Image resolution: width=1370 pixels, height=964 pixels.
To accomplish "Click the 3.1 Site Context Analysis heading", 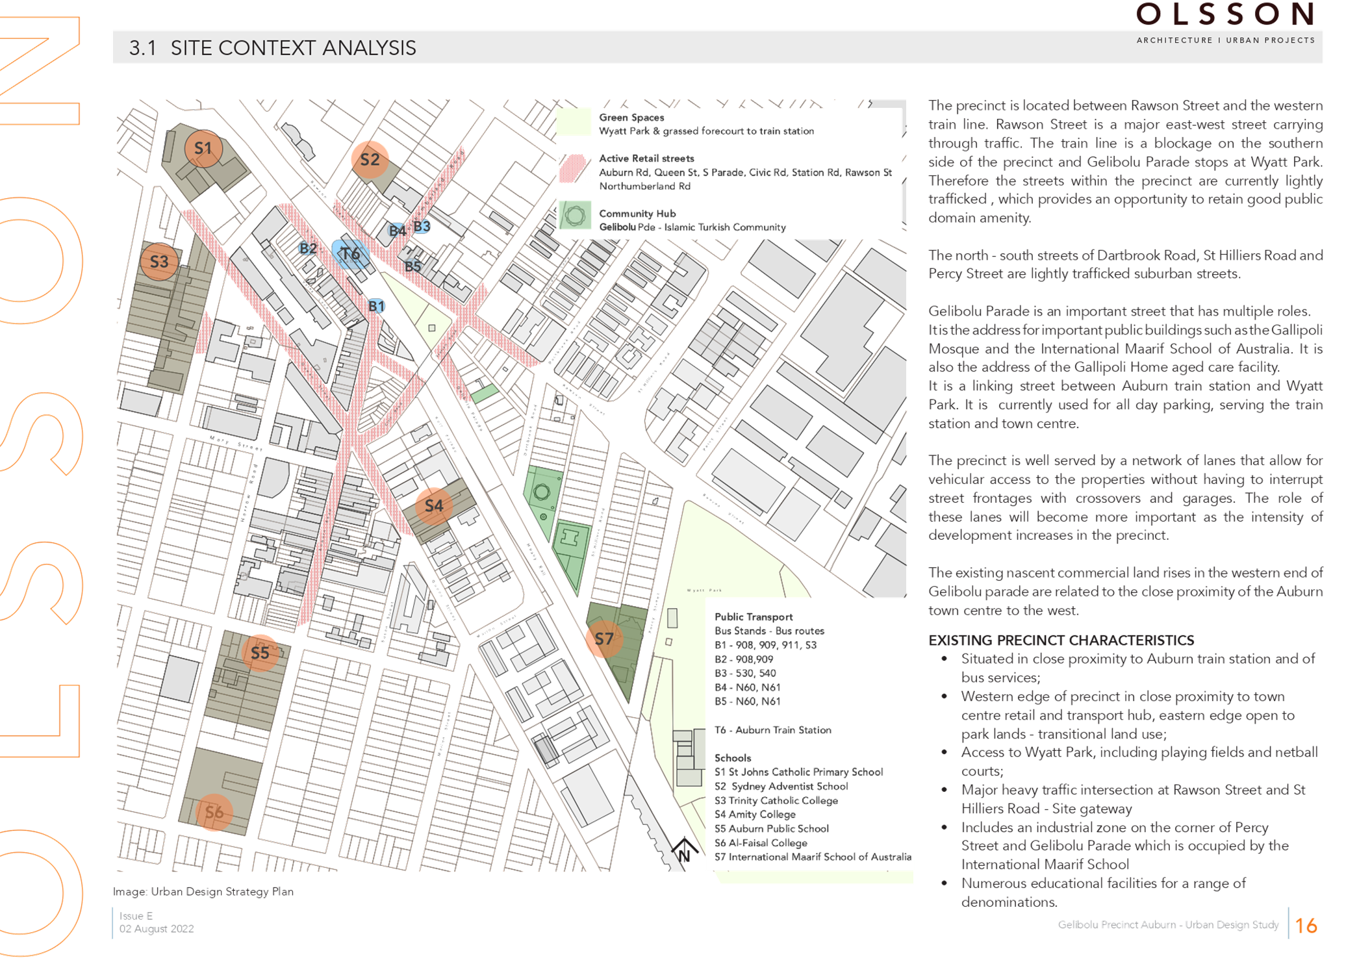I will pos(272,48).
